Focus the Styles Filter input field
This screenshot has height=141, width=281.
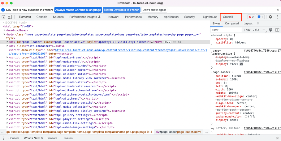coord(226,30)
